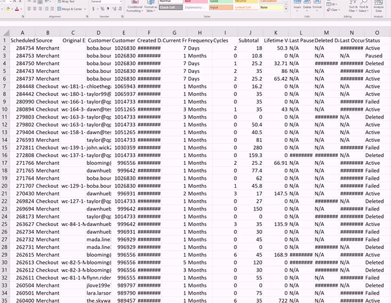Select customer ID 1065943 cell
This screenshot has width=391, height=303.
(124, 86)
